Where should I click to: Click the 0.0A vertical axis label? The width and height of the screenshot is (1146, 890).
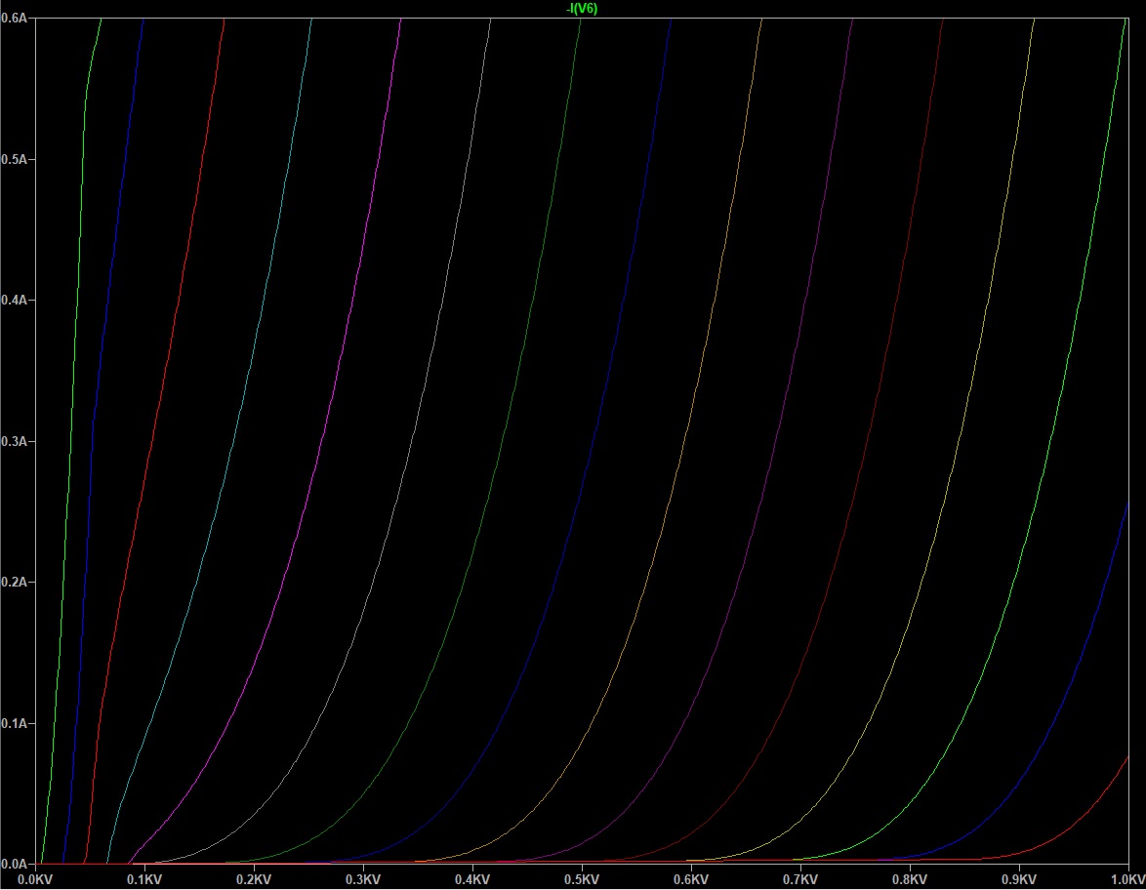coord(14,865)
